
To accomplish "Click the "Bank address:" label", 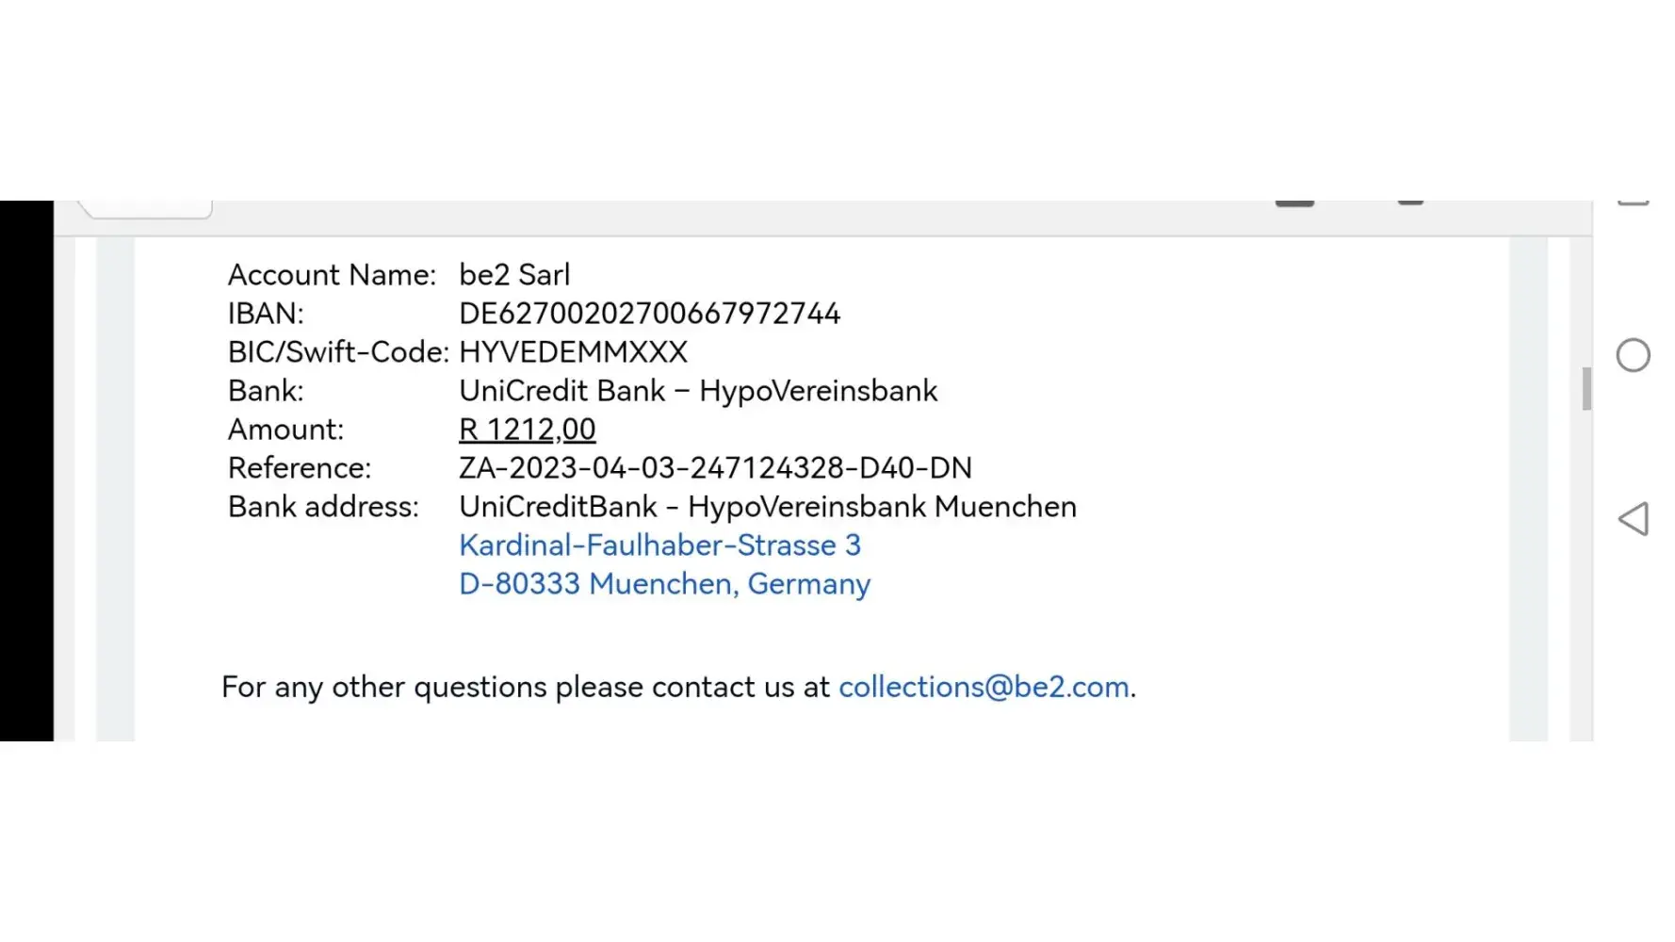I will [x=323, y=507].
